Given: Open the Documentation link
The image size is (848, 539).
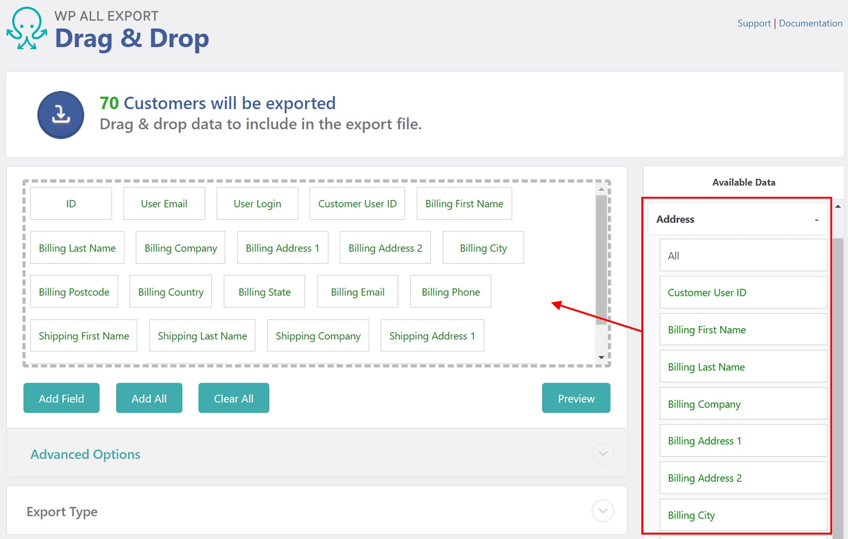Looking at the screenshot, I should click(810, 23).
